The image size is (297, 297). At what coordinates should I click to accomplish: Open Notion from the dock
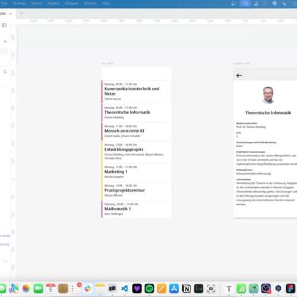coord(187,289)
